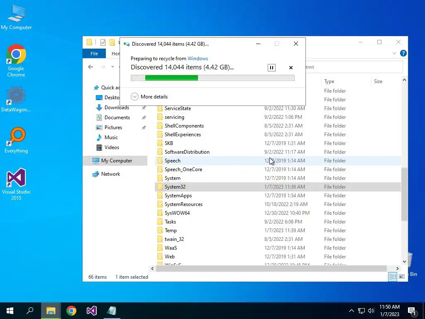Switch to details view layout icon

coord(393,276)
